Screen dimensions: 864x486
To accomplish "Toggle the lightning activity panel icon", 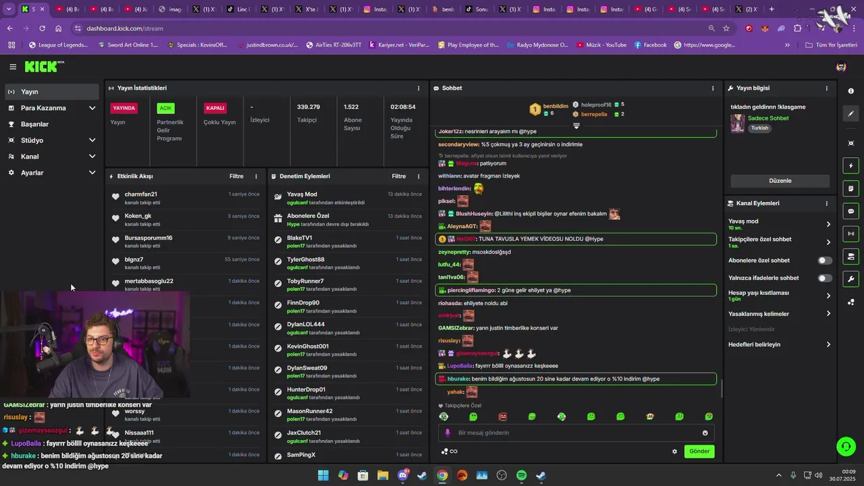I will click(x=850, y=165).
